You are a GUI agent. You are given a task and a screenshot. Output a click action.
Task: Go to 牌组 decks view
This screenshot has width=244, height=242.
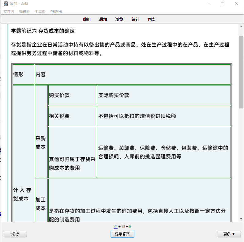(x=87, y=19)
